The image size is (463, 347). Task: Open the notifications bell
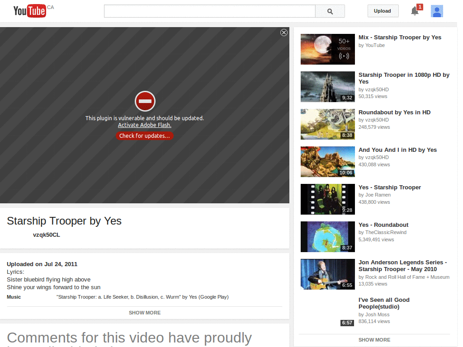[415, 11]
